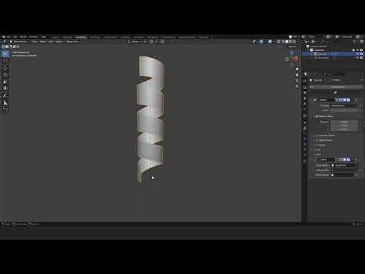365x274 pixels.
Task: Switch perspective/orthographic view icon
Action: (x=297, y=86)
